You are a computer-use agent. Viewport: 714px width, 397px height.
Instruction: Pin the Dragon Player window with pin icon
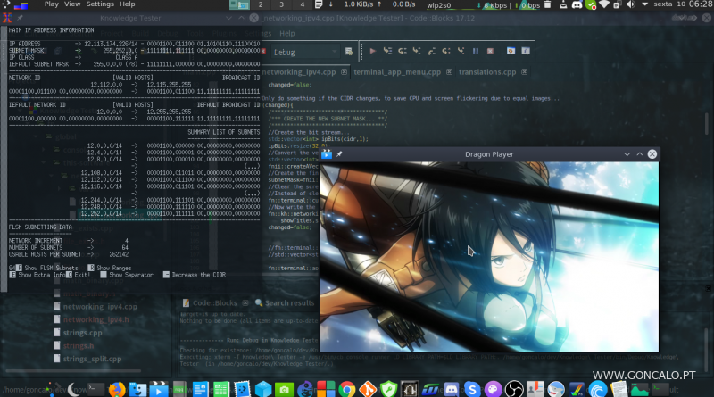tap(339, 154)
